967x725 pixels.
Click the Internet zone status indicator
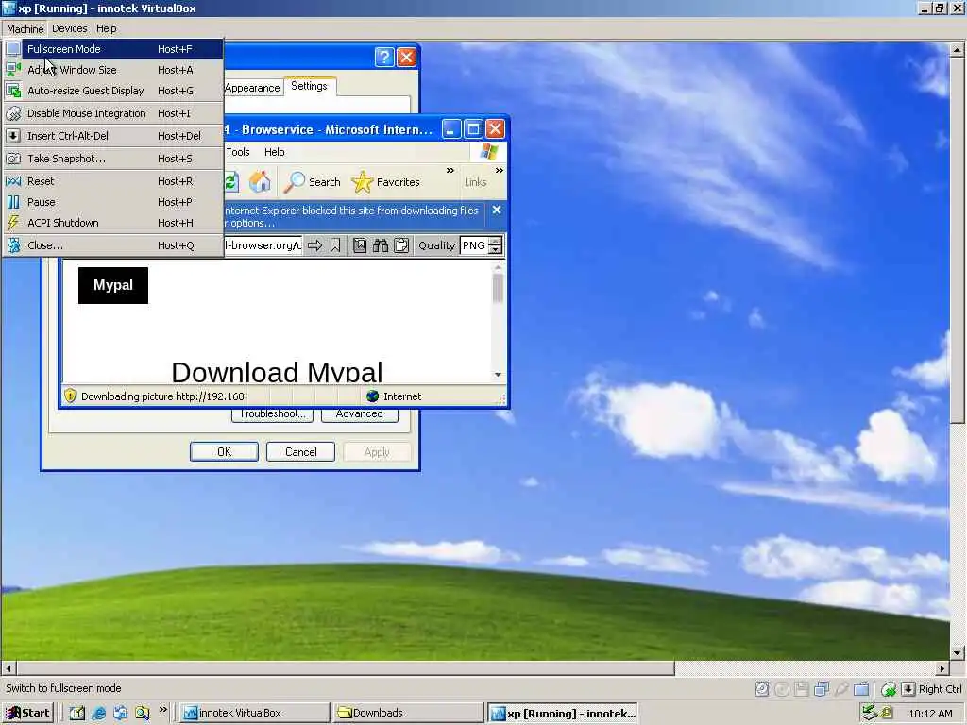point(394,396)
